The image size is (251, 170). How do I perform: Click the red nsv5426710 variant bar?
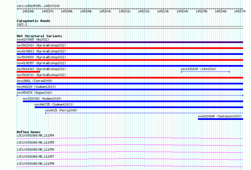(130, 78)
